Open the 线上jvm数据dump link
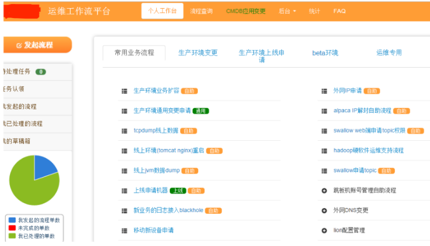The height and width of the screenshot is (246, 430). pyautogui.click(x=156, y=171)
